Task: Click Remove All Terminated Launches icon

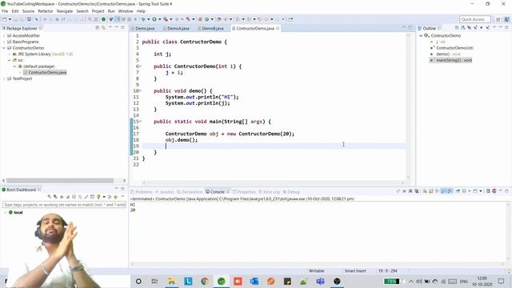Action: [417, 191]
